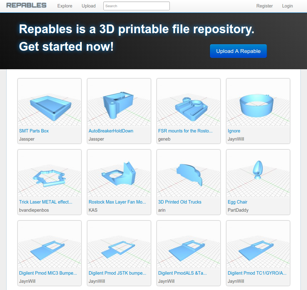Click author name geneb
This screenshot has height=290, width=307.
click(x=164, y=139)
